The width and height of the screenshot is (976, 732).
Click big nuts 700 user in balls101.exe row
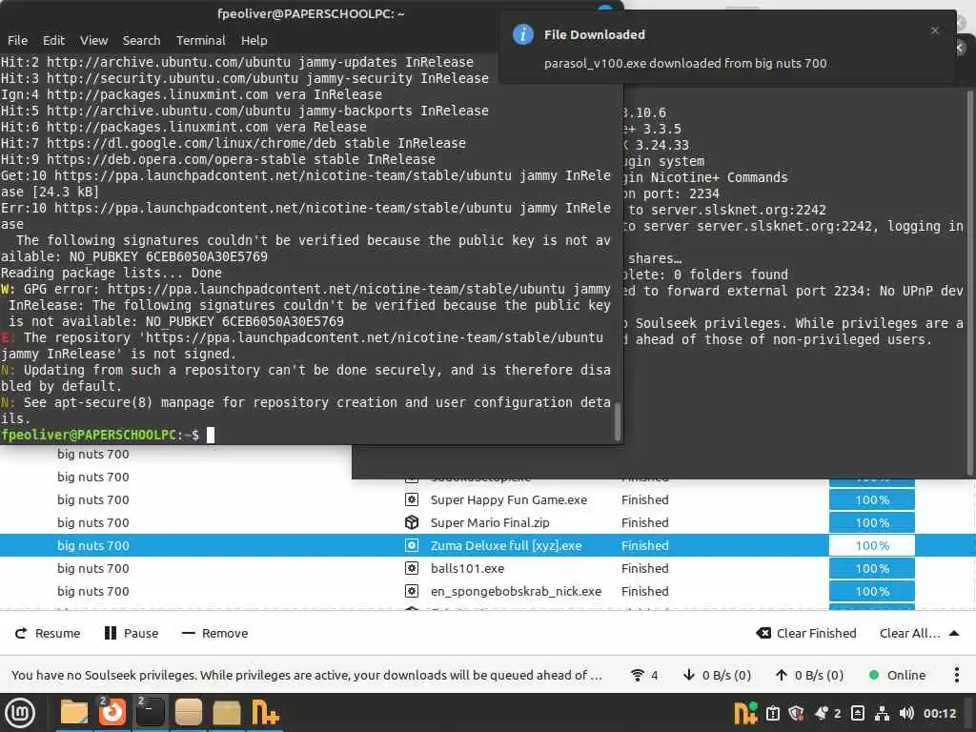pos(93,568)
